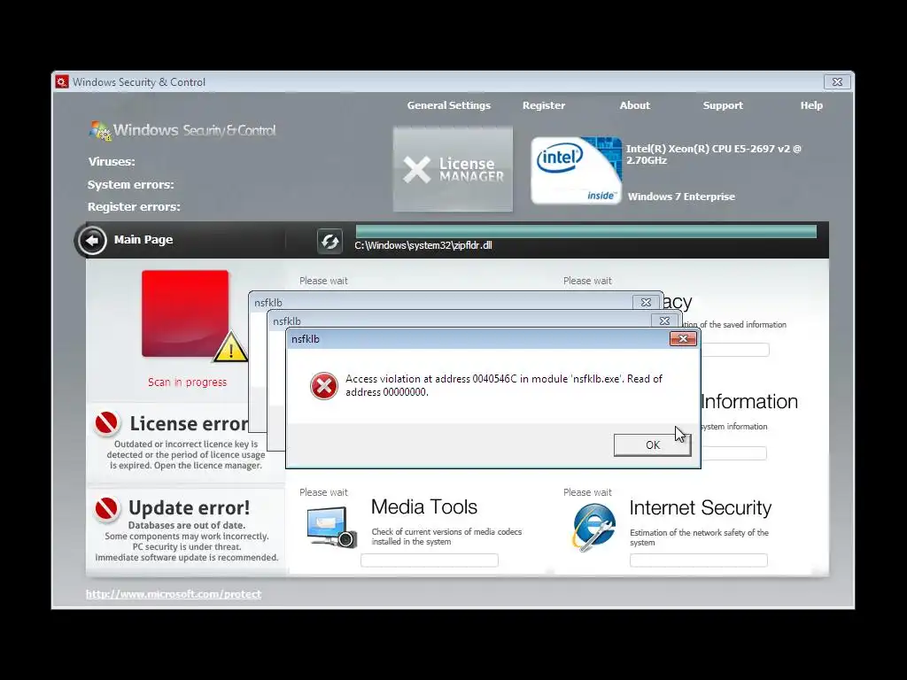Open the Register menu item
The width and height of the screenshot is (907, 680).
click(544, 105)
